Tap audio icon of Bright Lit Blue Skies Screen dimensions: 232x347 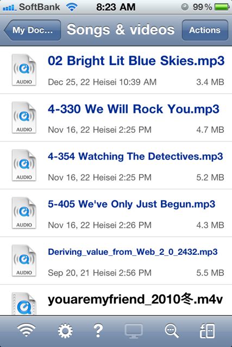(x=24, y=70)
